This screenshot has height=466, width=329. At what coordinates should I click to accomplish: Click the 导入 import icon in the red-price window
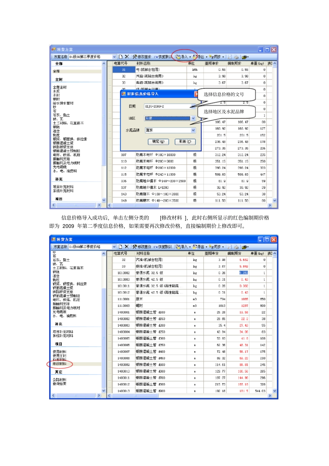pos(178,247)
